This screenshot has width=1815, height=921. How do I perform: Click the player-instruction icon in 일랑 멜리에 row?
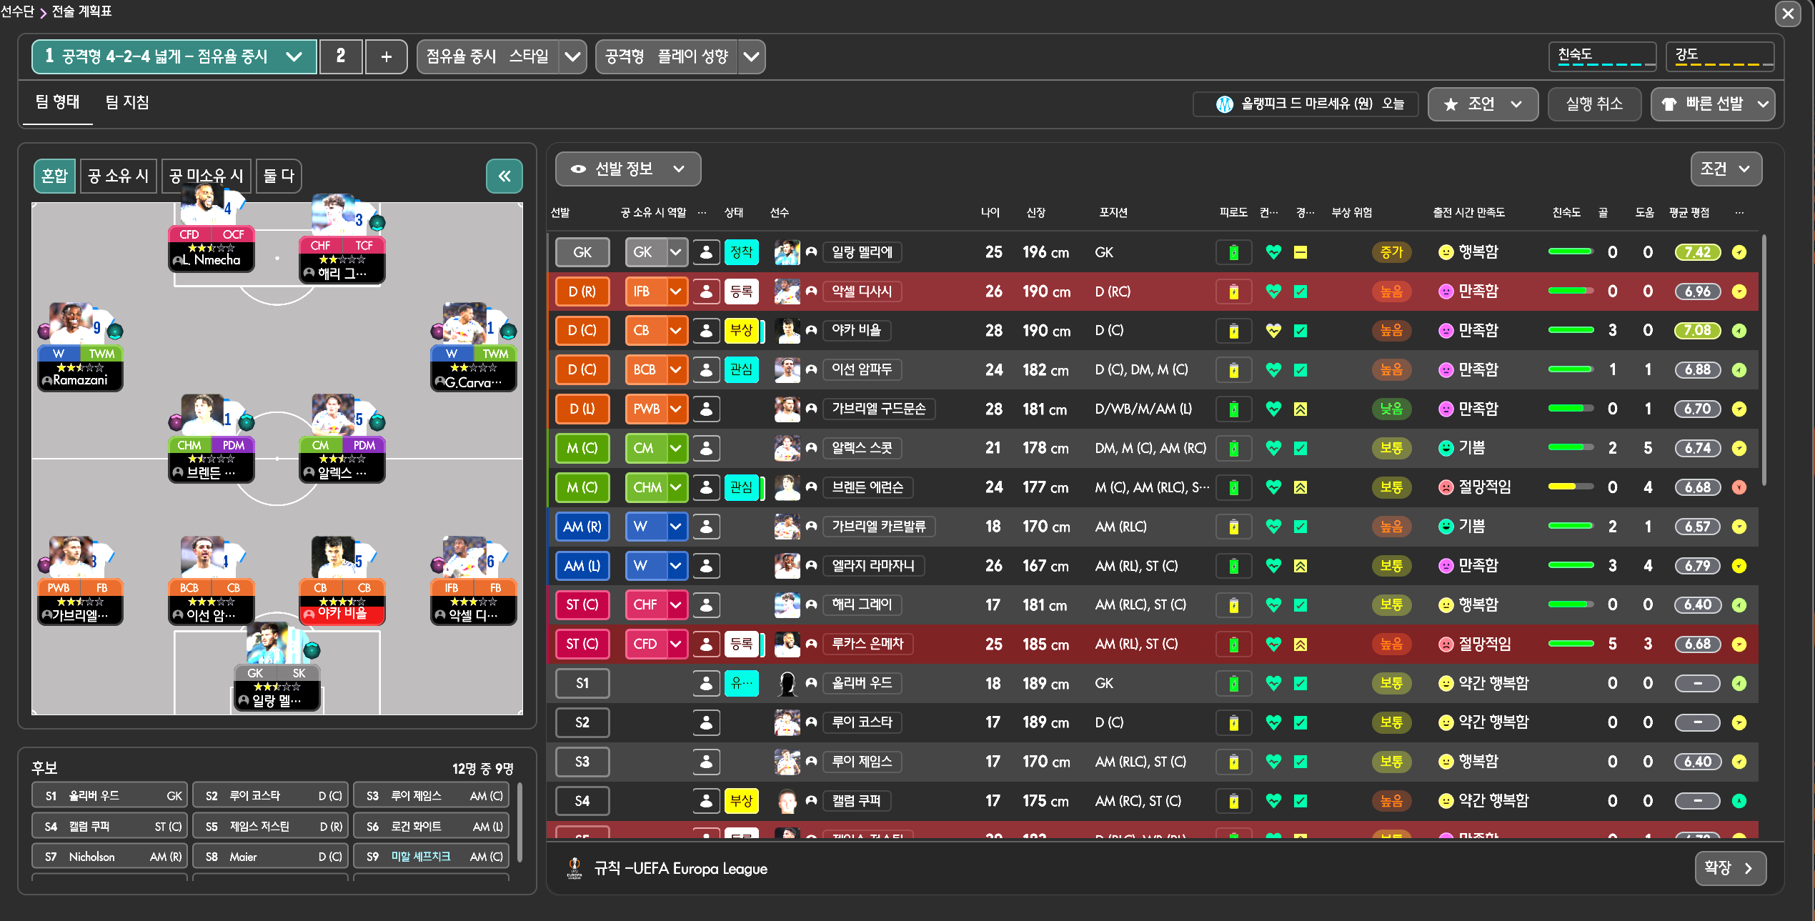706,252
